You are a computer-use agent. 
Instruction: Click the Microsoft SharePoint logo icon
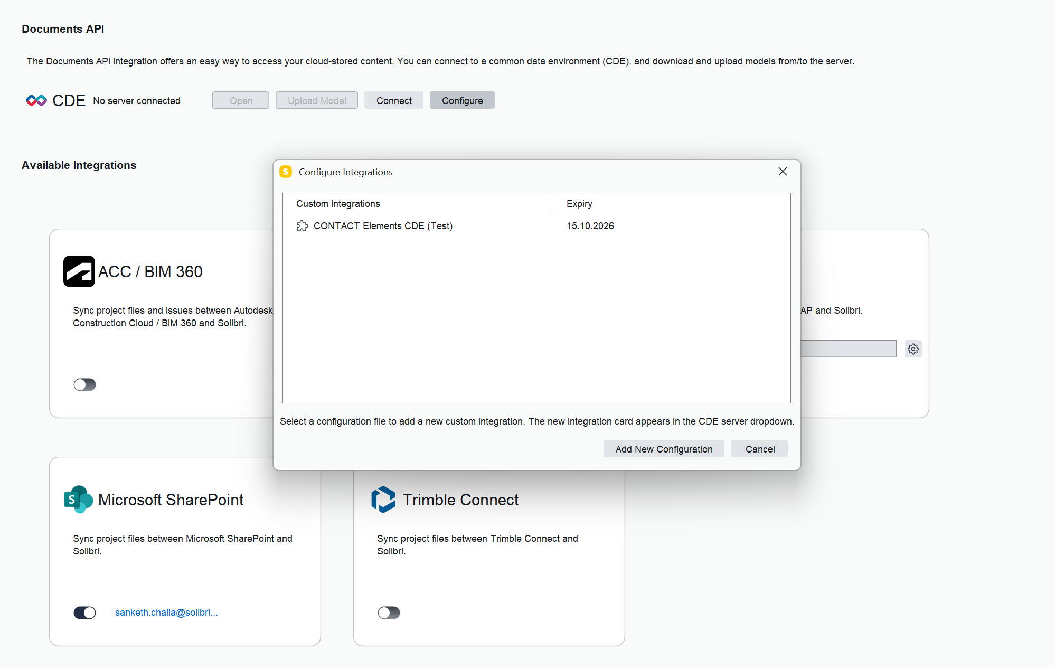tap(78, 500)
